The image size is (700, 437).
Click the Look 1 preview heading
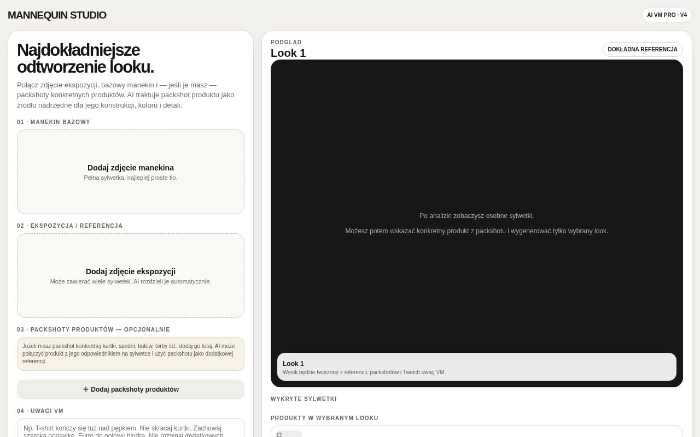point(288,53)
